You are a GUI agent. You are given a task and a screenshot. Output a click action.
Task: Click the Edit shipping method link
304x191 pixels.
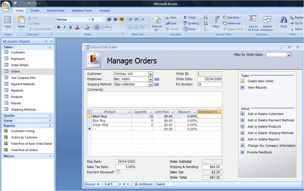[x=156, y=84]
